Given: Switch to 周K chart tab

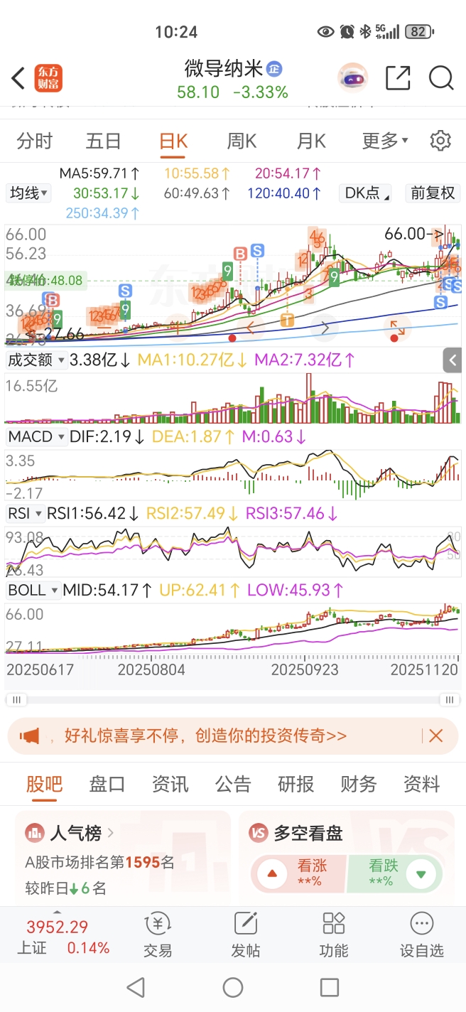Looking at the screenshot, I should pyautogui.click(x=242, y=141).
